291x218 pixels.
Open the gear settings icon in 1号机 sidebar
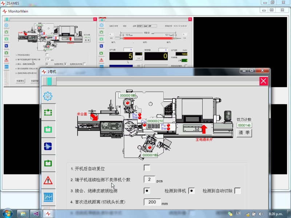pos(48,96)
